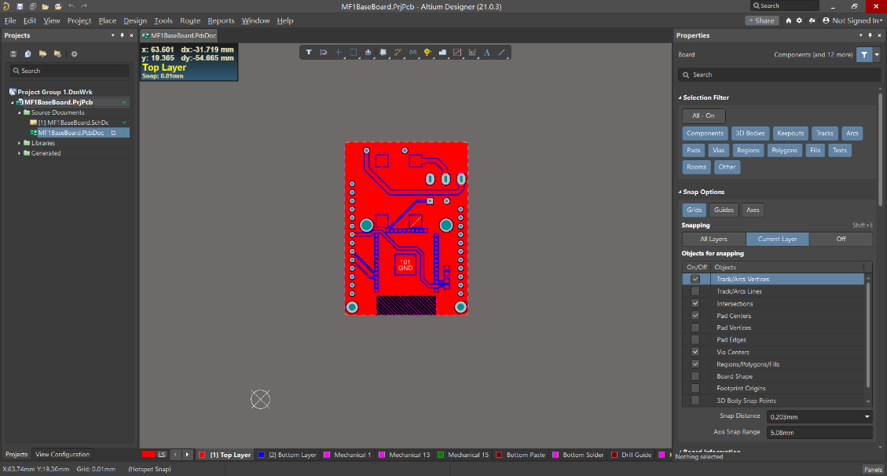Image resolution: width=887 pixels, height=476 pixels.
Task: Choose the Place Via tool
Action: 427,53
